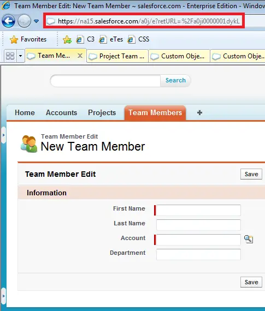This screenshot has width=265, height=311.
Task: Click the Team Member Edit section title
Action: point(61,174)
